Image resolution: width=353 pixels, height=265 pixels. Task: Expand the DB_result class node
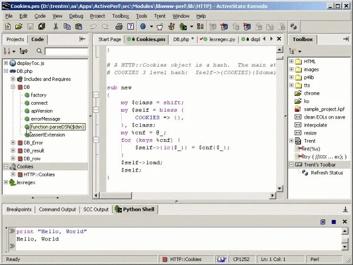coord(13,150)
